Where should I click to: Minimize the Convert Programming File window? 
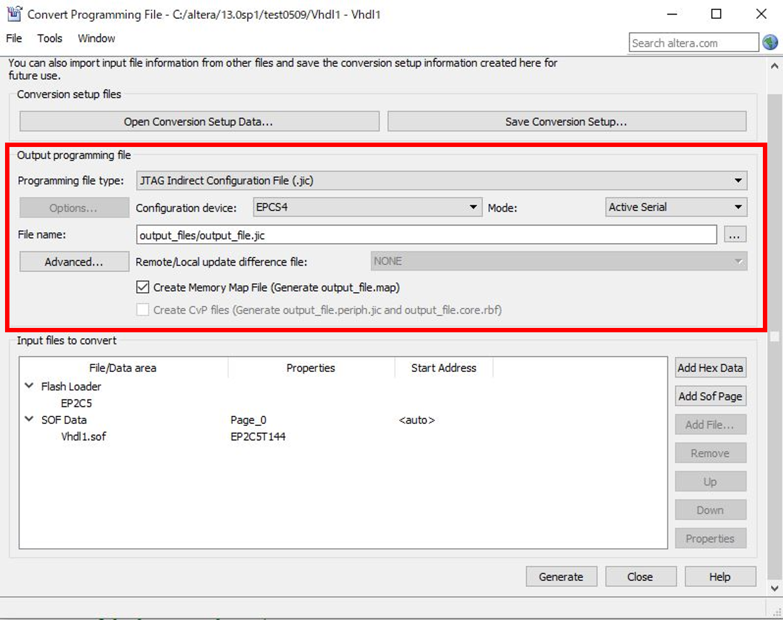[x=672, y=14]
